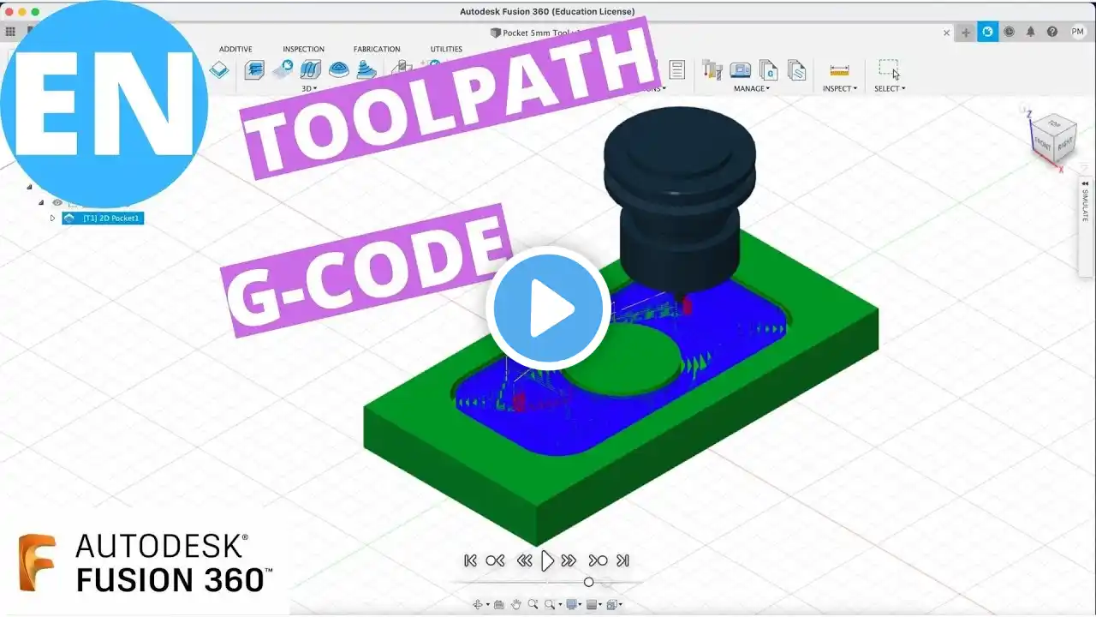
Task: Open the Post Library icon with G page
Action: 768,69
